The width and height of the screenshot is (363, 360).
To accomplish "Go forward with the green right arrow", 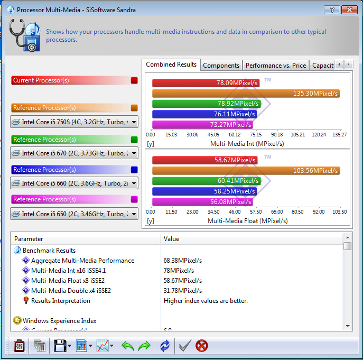I will pyautogui.click(x=144, y=346).
